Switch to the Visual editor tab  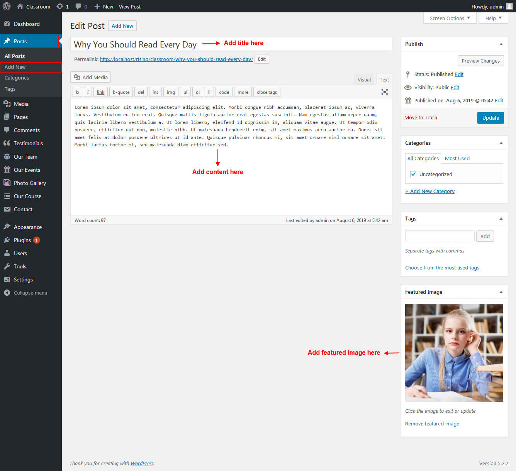[364, 80]
